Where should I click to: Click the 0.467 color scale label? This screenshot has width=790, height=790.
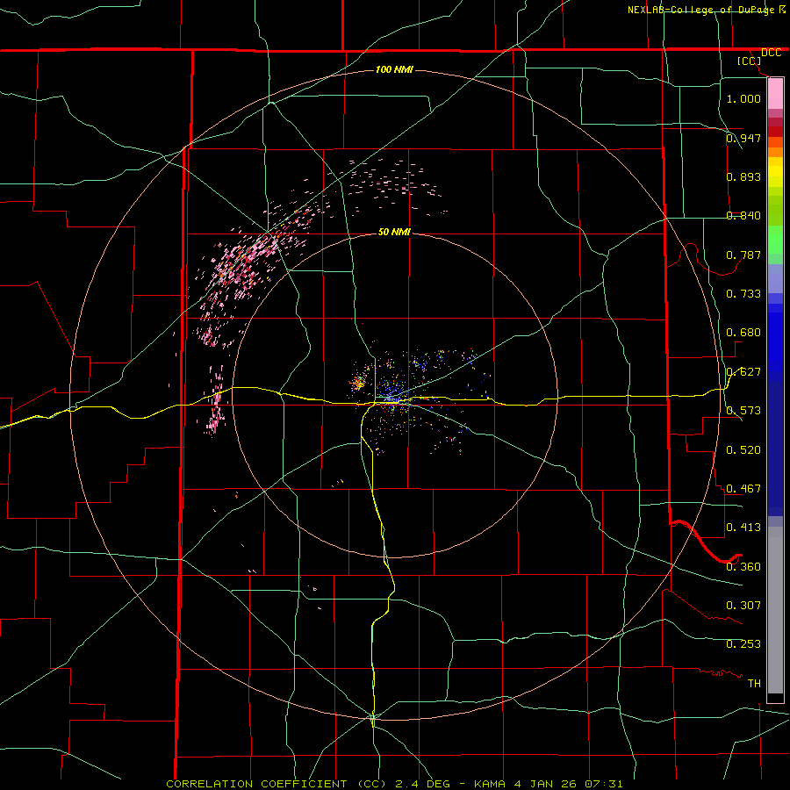(x=743, y=489)
